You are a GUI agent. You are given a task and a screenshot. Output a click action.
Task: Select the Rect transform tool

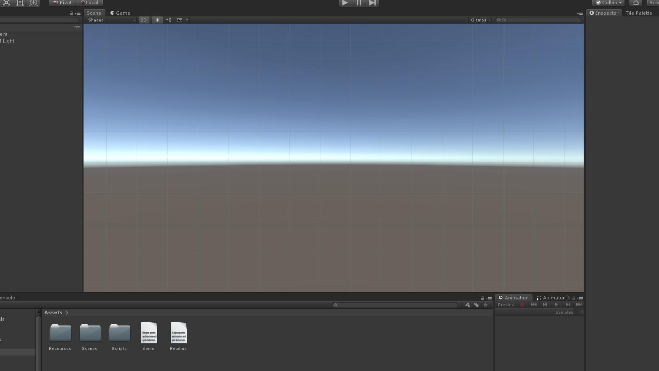coord(20,3)
